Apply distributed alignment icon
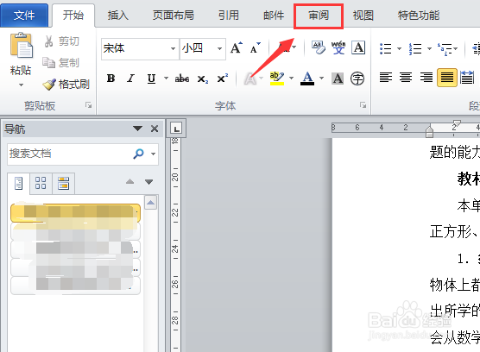Screen dimensions: 480x352 tap(467, 78)
